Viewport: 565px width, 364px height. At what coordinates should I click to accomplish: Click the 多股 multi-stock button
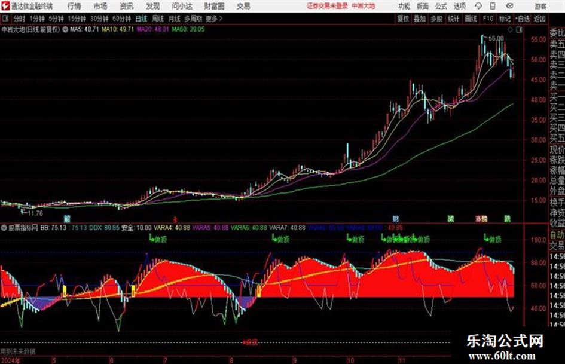[x=436, y=19]
